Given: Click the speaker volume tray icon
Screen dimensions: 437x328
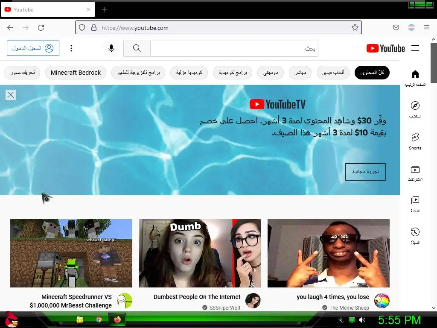Looking at the screenshot, I should (362, 320).
